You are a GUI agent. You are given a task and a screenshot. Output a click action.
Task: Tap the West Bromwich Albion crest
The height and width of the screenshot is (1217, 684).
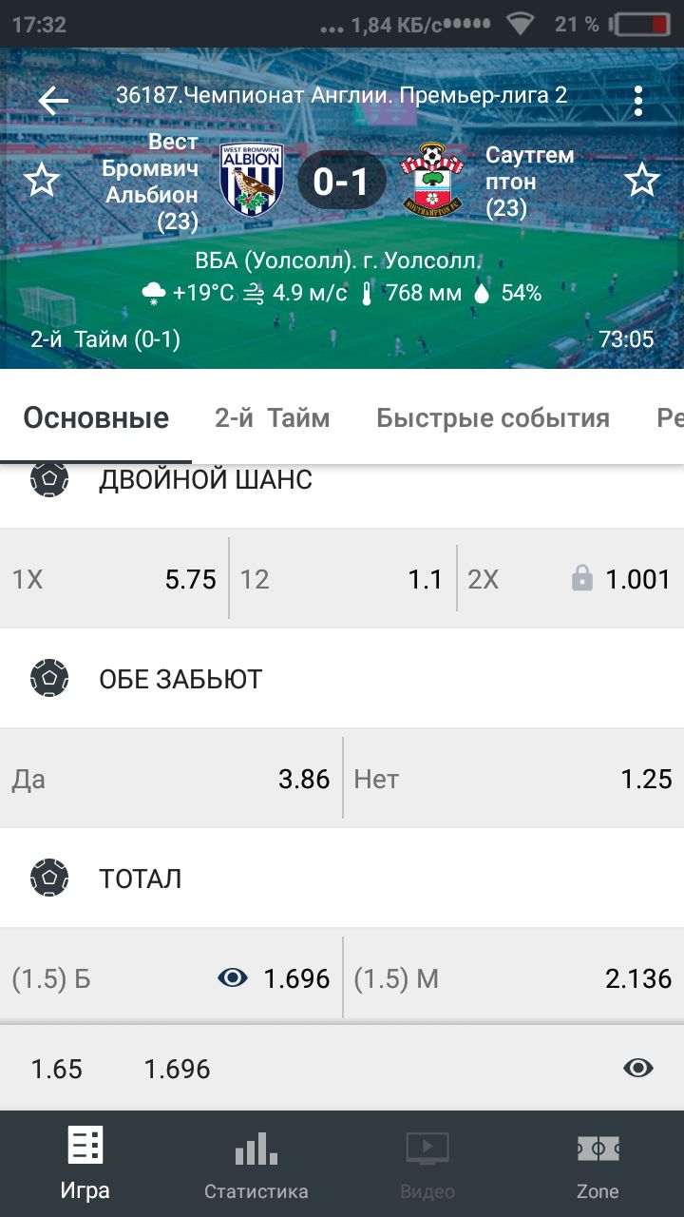(252, 180)
